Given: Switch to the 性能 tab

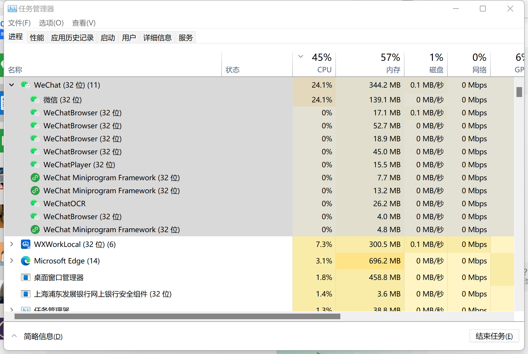Looking at the screenshot, I should (x=37, y=38).
